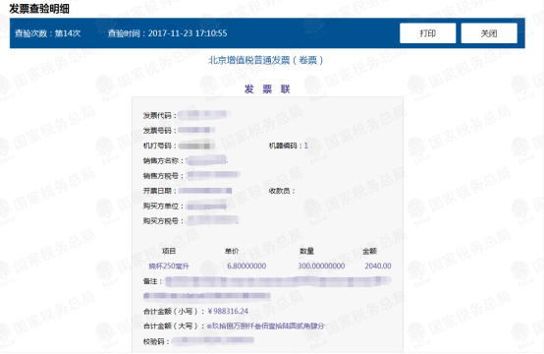Click the 机打号码 label
Screen dimensions: 544x354
(x=160, y=146)
